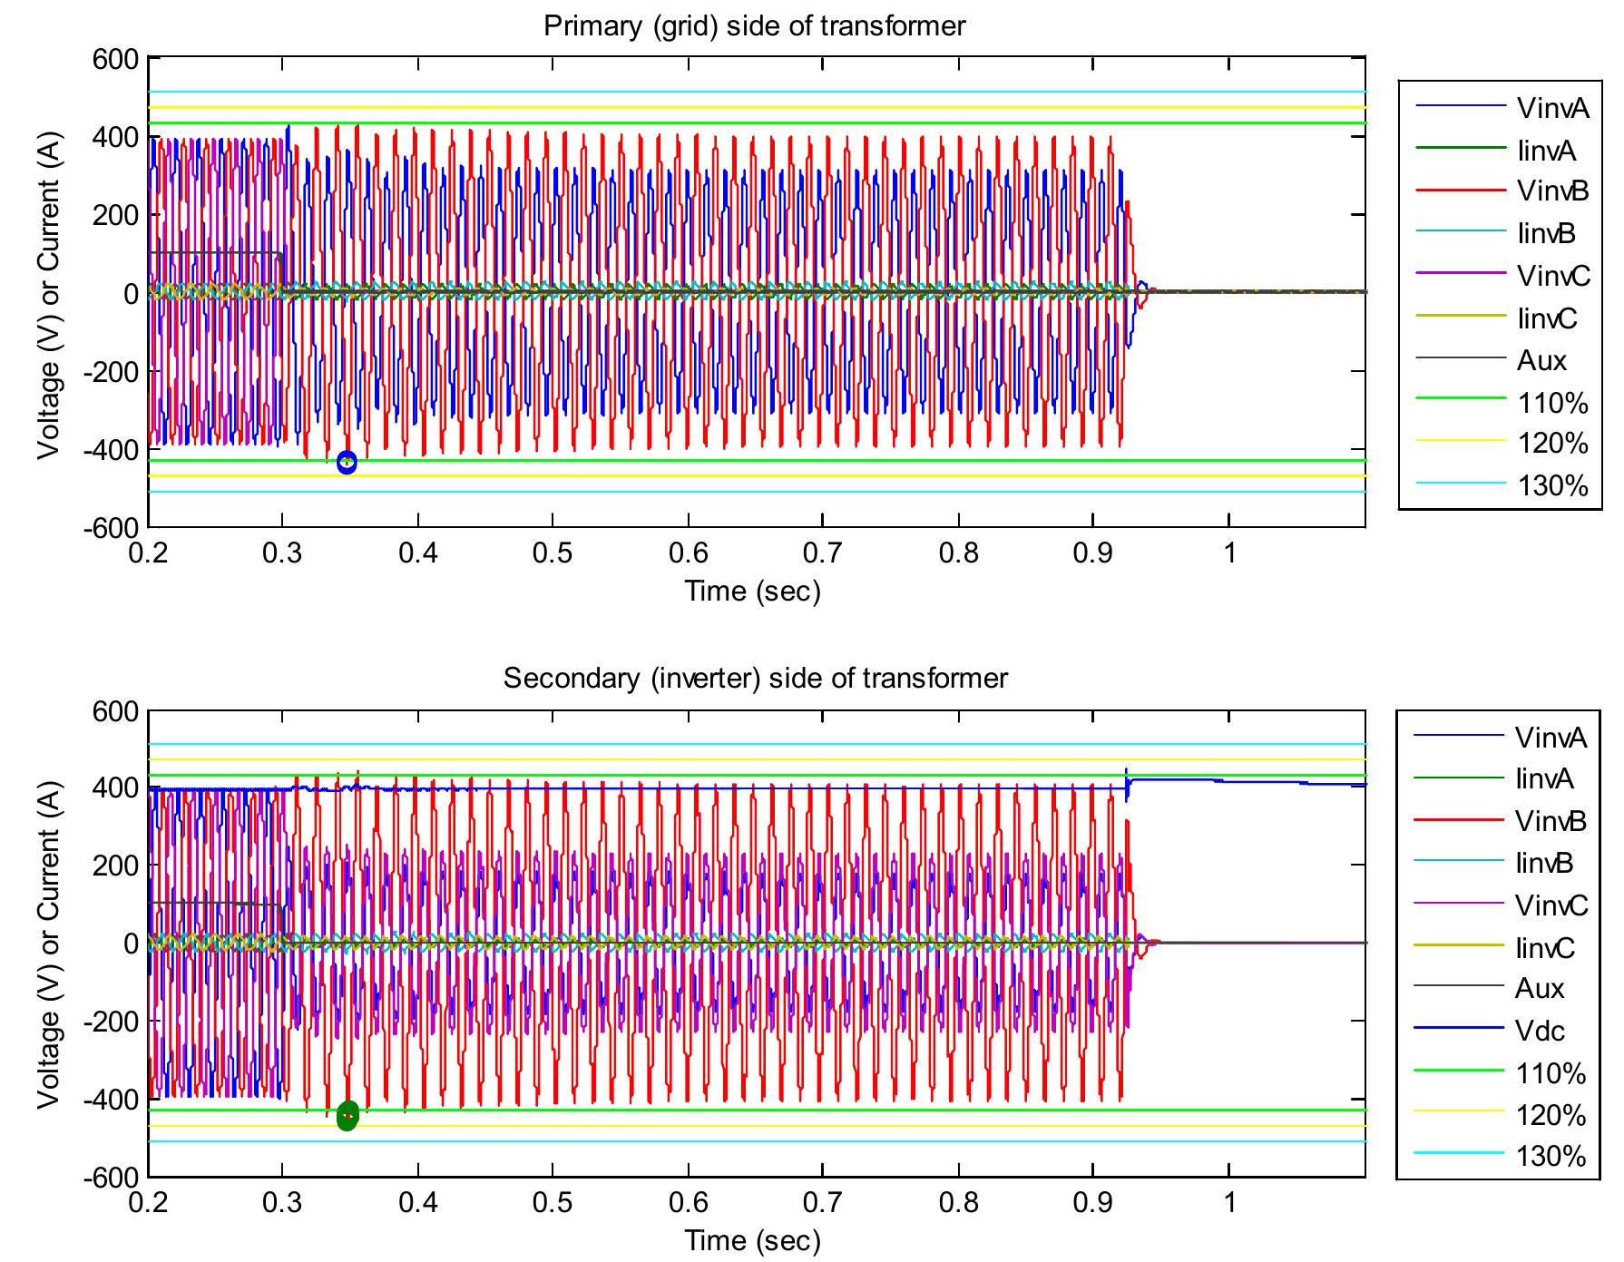Select the VinvA legend line sample in primary plot
1624x1262 pixels.
click(x=1461, y=107)
